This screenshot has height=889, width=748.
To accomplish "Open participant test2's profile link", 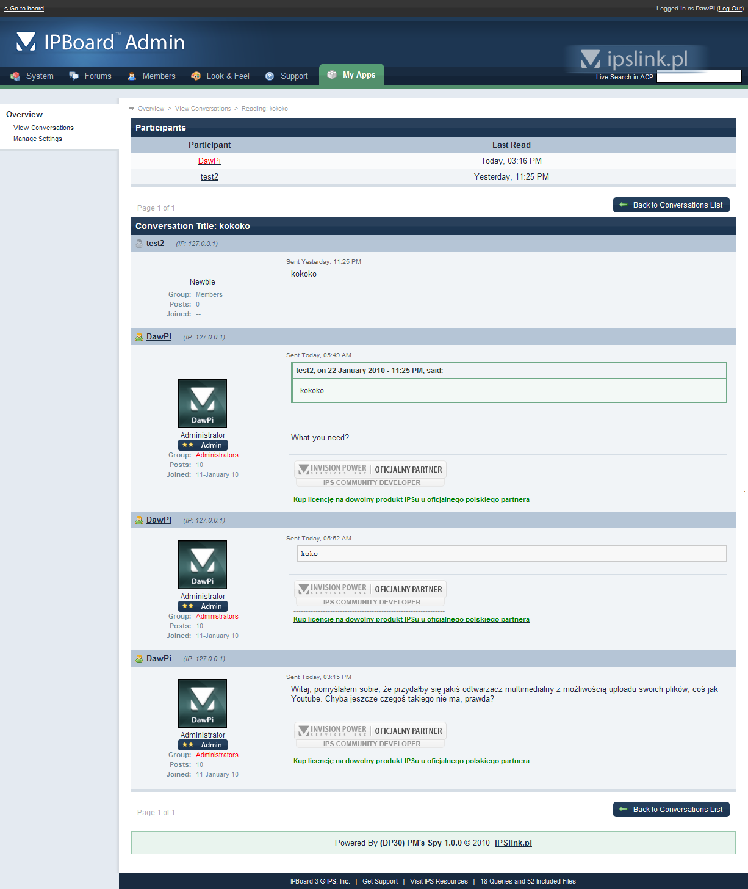I will pos(209,176).
